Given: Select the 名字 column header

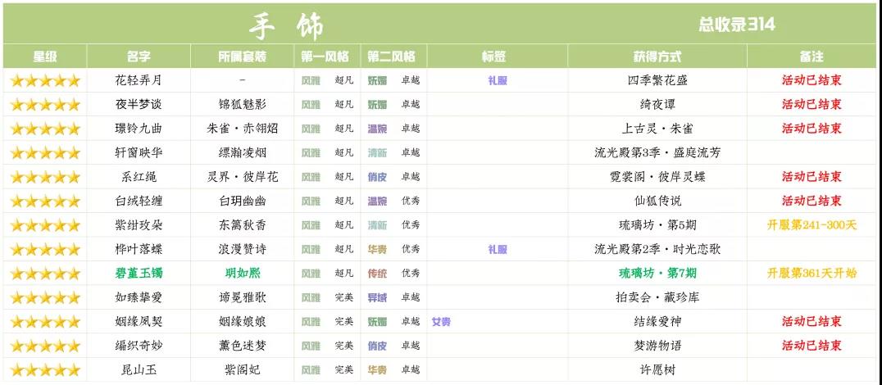Looking at the screenshot, I should pyautogui.click(x=139, y=57).
